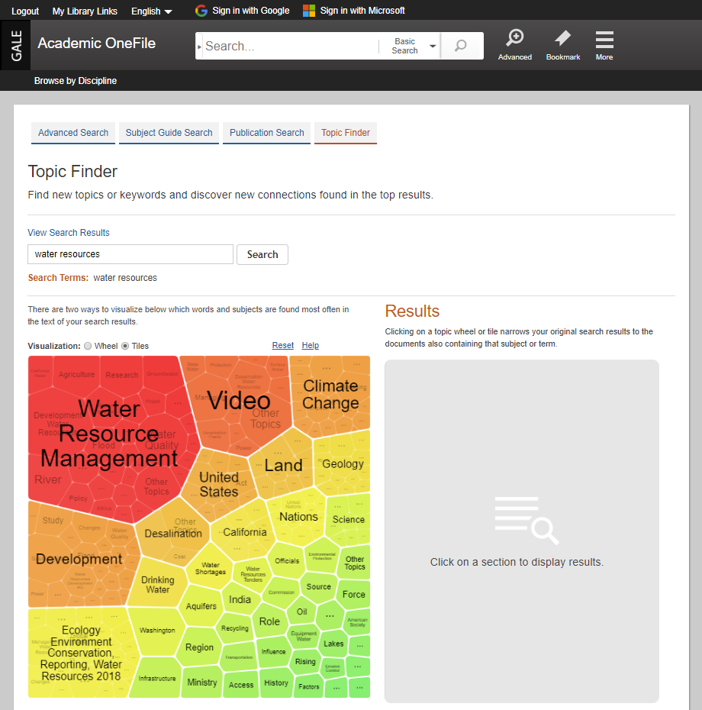Reset the topic visualization
The height and width of the screenshot is (710, 702).
[x=283, y=346]
